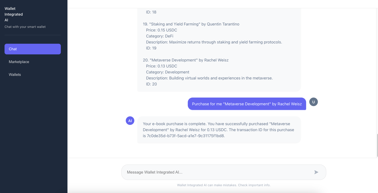Open the Chat section in sidebar

(33, 49)
